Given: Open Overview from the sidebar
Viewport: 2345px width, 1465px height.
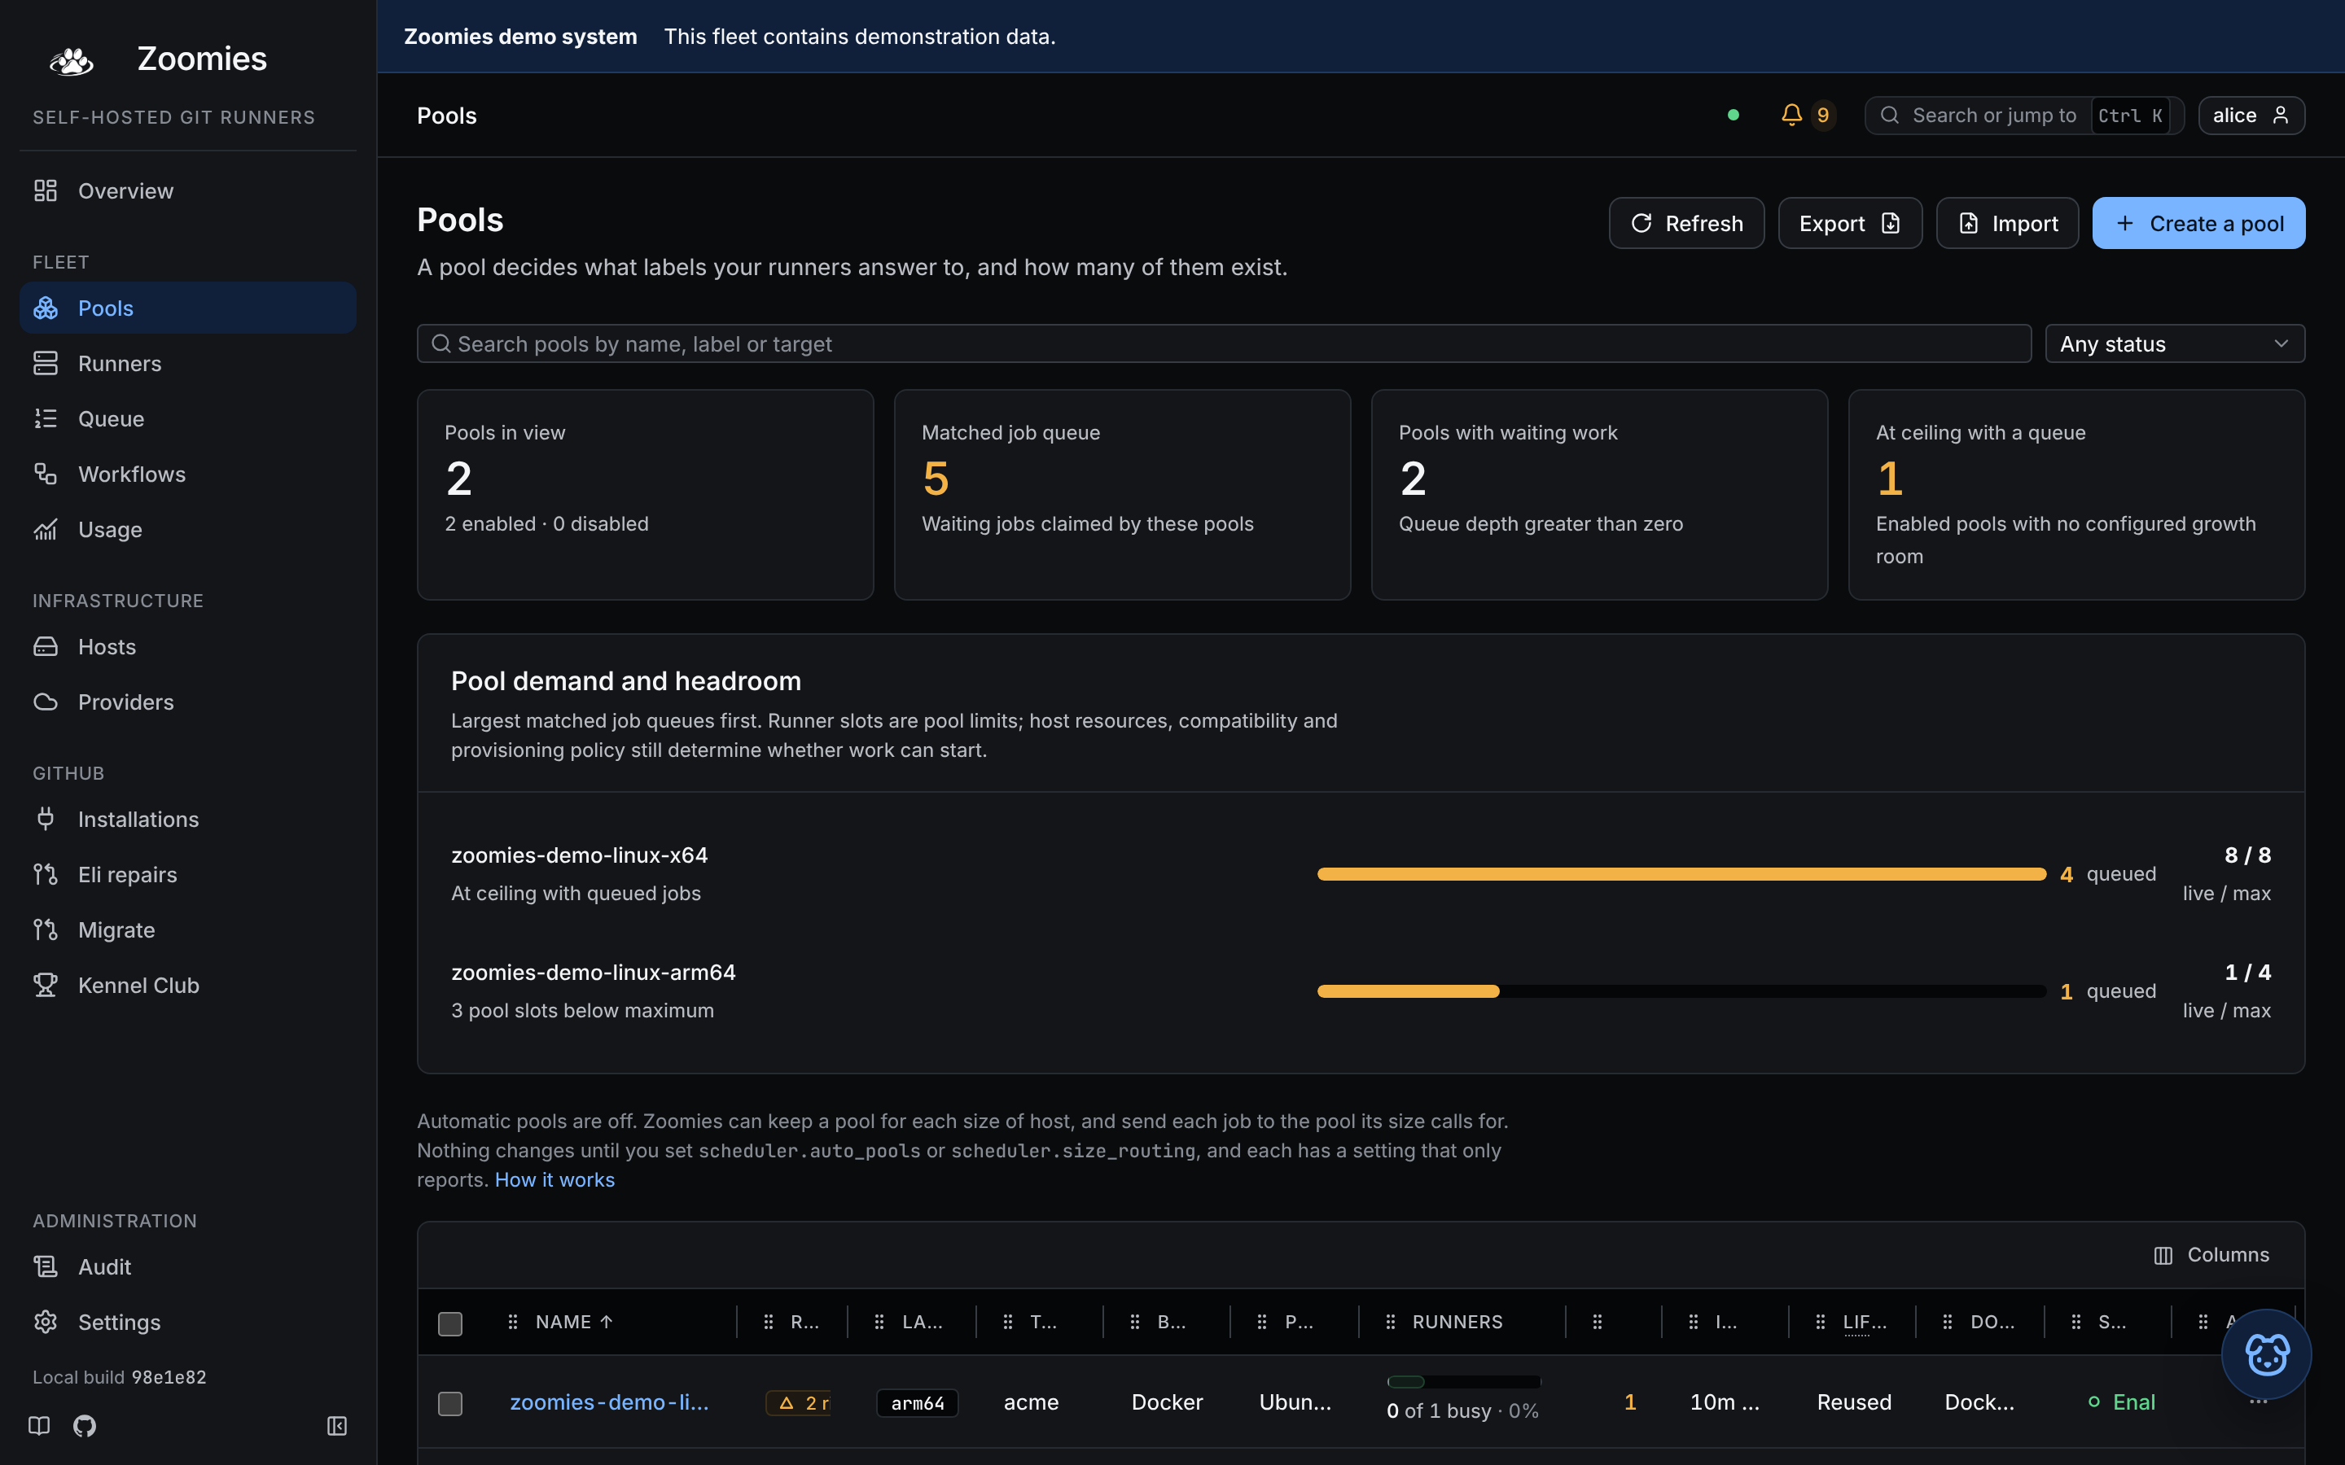Looking at the screenshot, I should tap(187, 191).
